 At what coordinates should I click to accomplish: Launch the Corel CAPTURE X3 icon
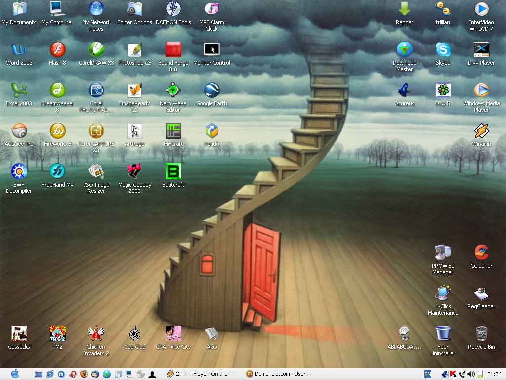click(96, 131)
